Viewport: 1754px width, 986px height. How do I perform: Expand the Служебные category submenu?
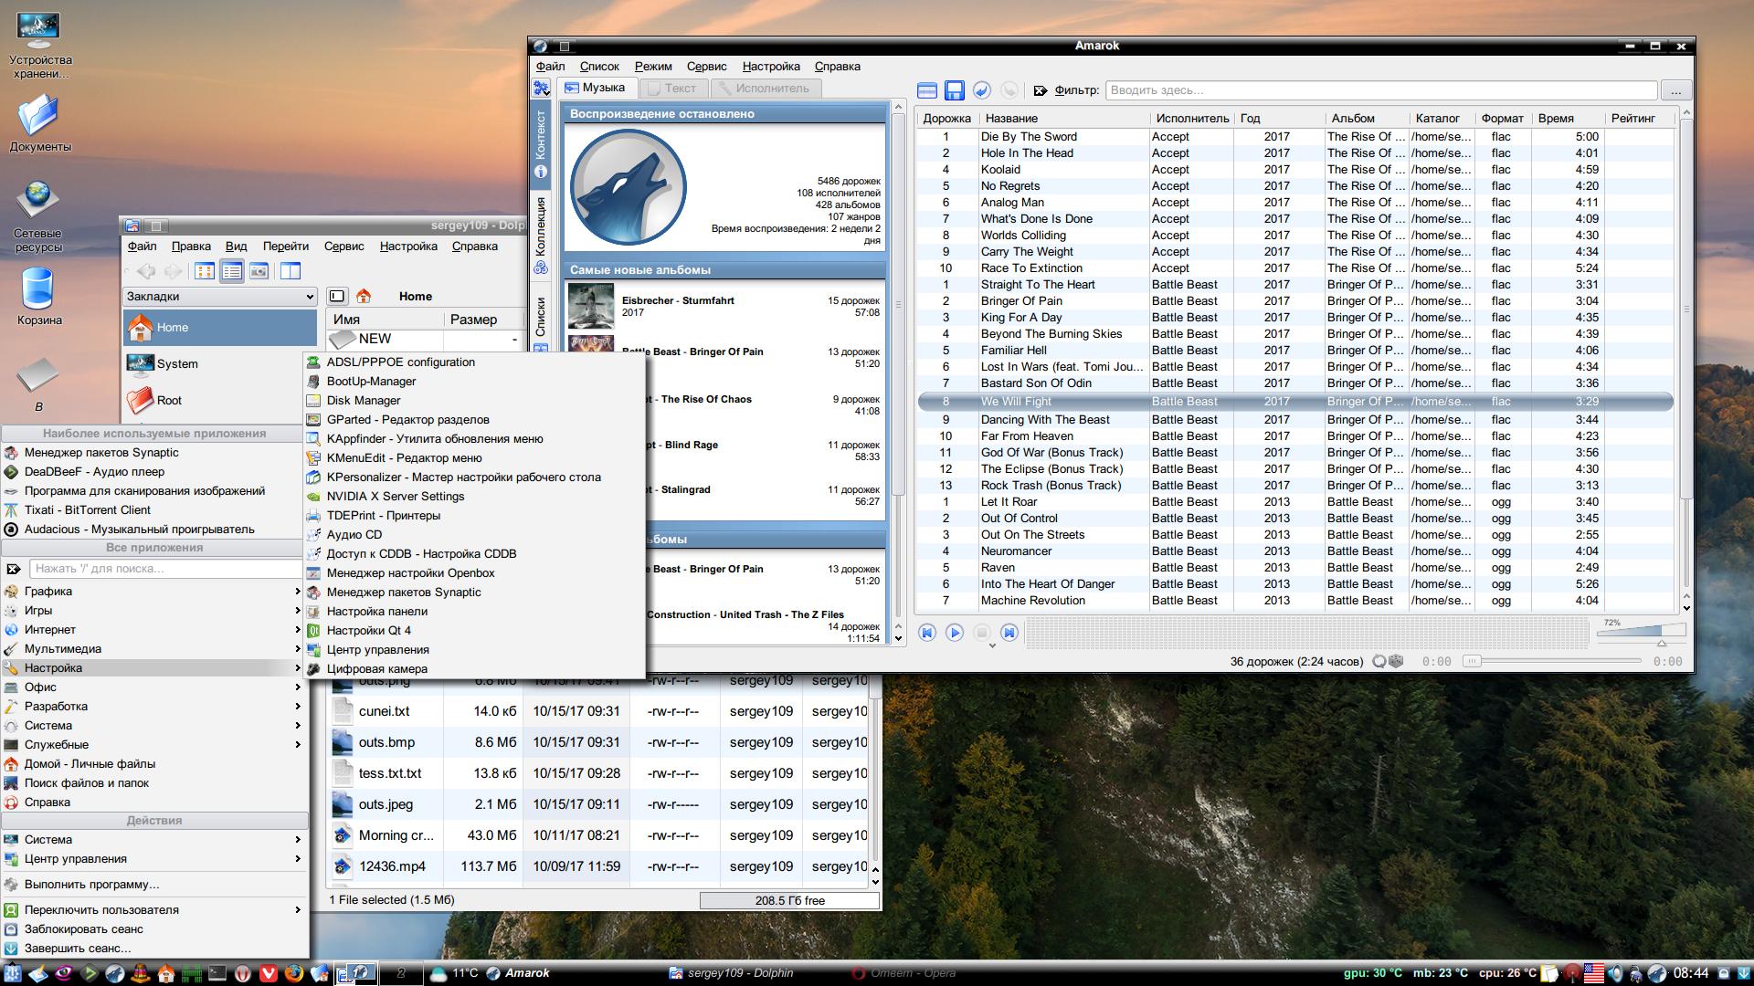click(153, 744)
